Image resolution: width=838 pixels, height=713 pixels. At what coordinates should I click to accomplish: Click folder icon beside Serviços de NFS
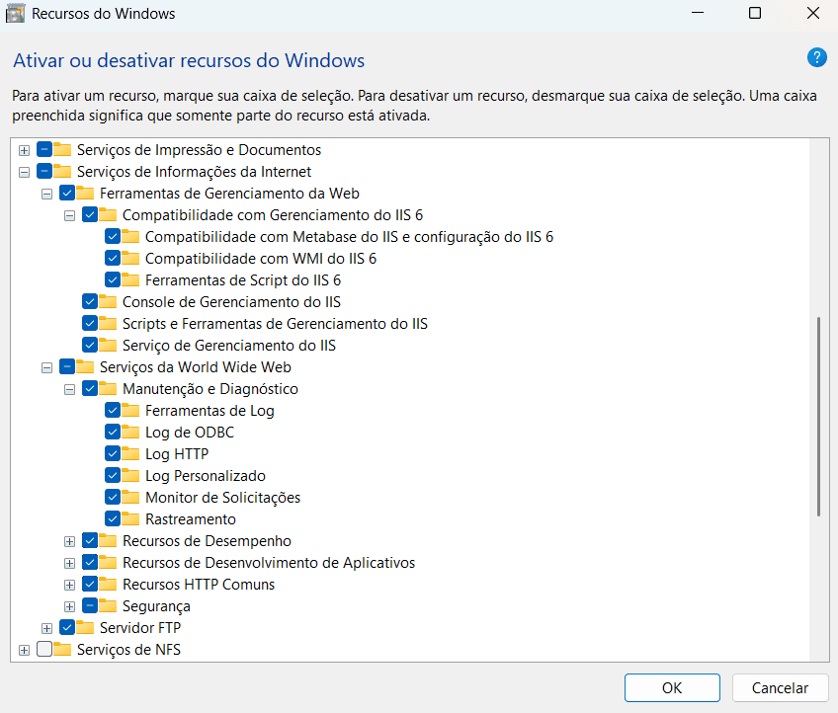62,650
